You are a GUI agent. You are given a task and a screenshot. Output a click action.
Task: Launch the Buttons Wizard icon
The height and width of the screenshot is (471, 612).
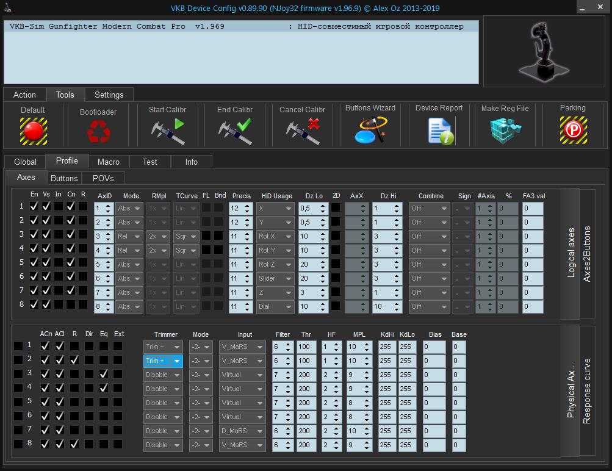tap(370, 130)
